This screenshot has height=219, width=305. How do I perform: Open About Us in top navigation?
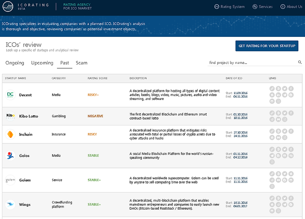291,7
